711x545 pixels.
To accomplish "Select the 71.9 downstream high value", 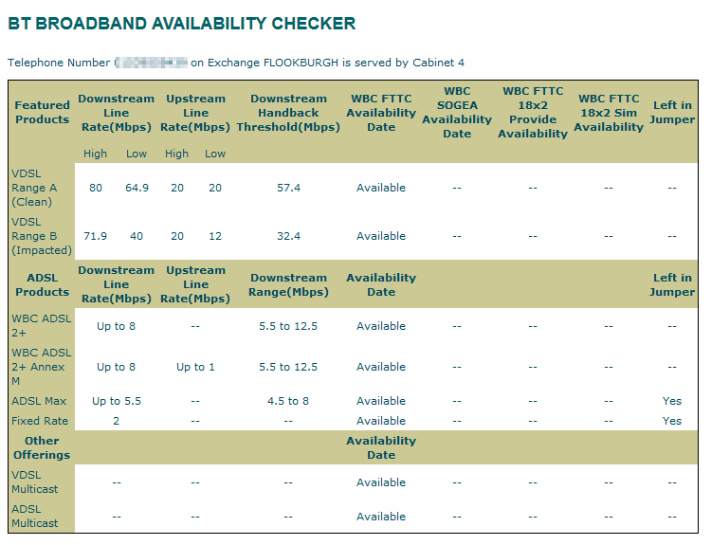I will tap(95, 236).
